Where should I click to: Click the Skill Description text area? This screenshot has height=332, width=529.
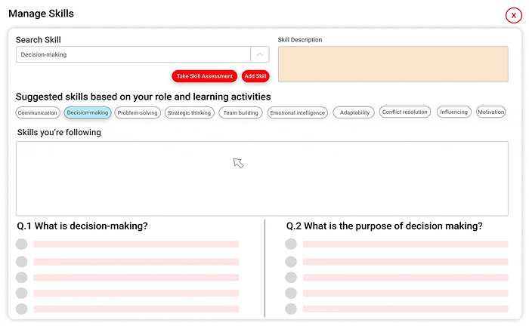(393, 64)
